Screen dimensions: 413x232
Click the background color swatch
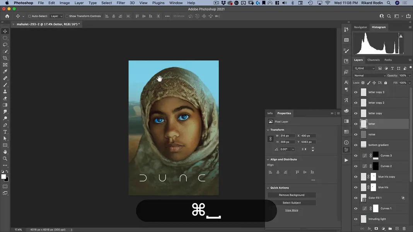[7, 180]
